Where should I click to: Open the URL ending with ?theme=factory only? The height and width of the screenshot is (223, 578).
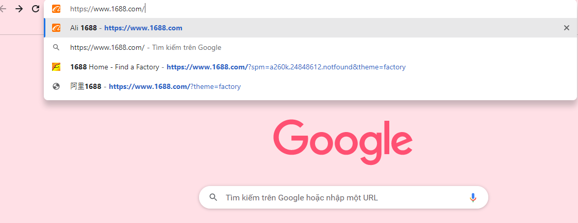[175, 87]
